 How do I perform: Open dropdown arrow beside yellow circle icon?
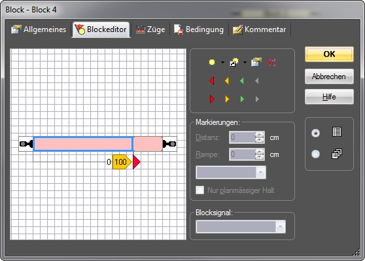[x=222, y=62]
